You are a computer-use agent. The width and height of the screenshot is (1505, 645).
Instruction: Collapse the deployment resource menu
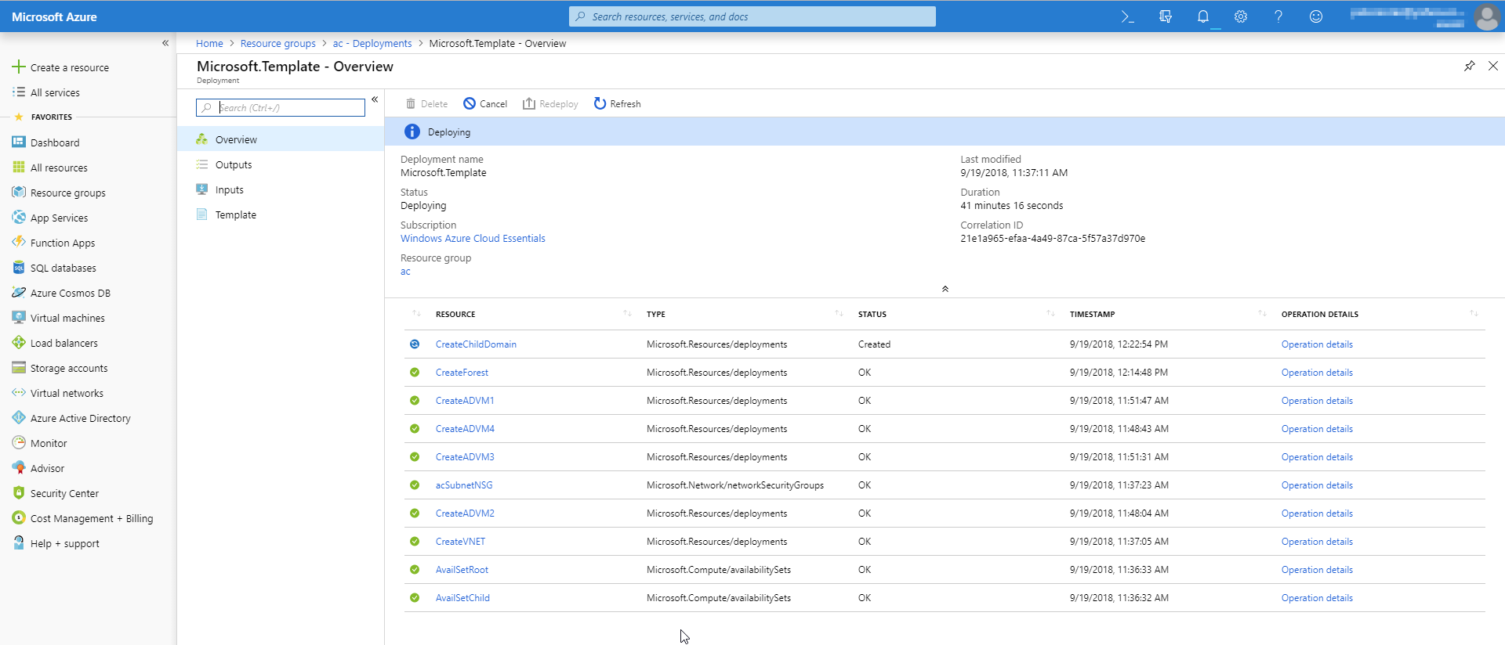(x=375, y=99)
